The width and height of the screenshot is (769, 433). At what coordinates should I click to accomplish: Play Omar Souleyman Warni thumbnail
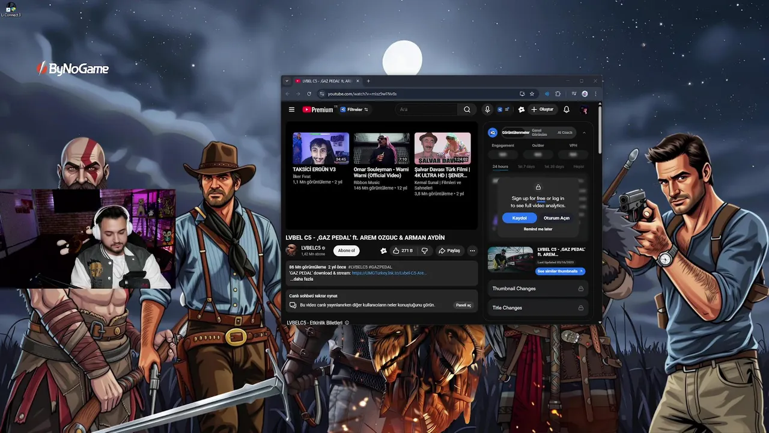[381, 148]
